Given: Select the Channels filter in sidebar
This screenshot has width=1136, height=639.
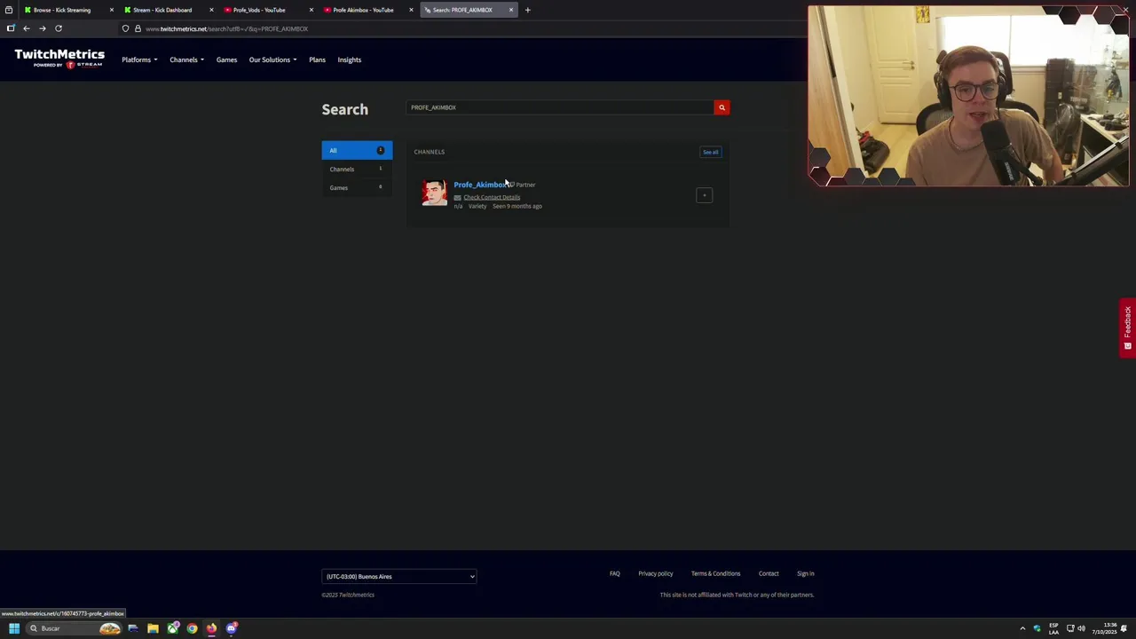Looking at the screenshot, I should point(357,169).
